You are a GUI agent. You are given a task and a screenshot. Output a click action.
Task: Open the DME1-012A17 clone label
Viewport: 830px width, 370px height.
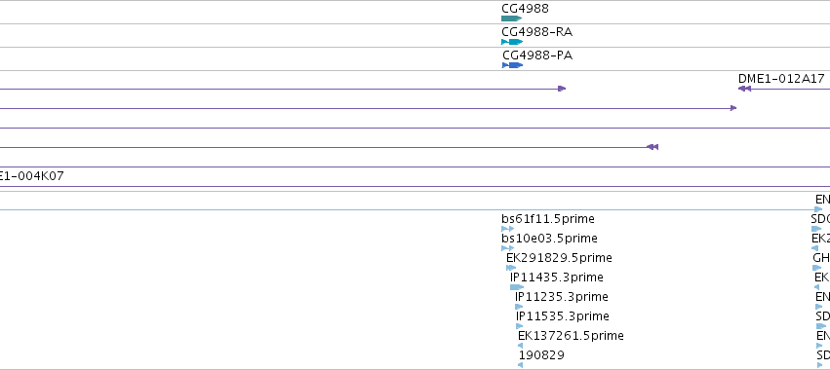[x=781, y=79]
